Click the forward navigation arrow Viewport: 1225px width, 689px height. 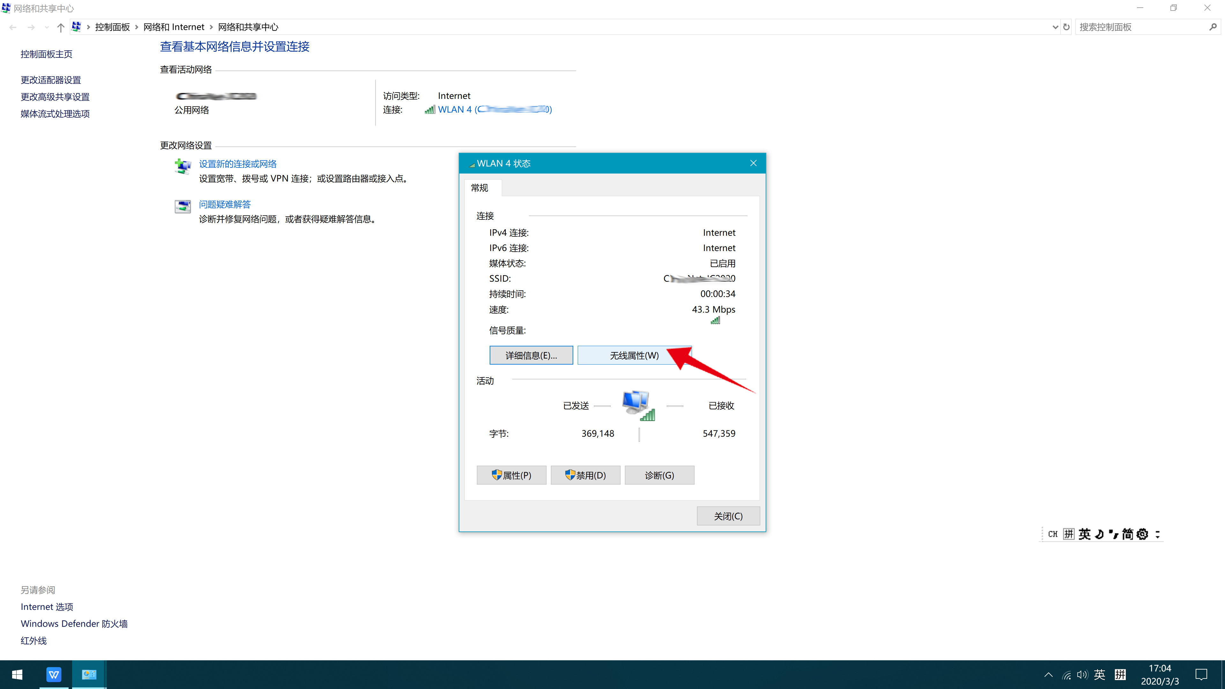pos(31,27)
